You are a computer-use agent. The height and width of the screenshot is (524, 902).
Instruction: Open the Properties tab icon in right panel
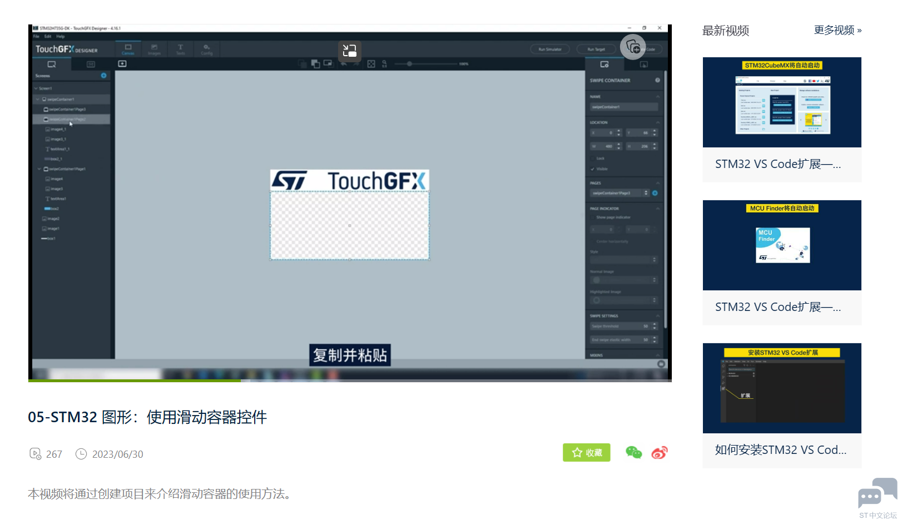[604, 65]
